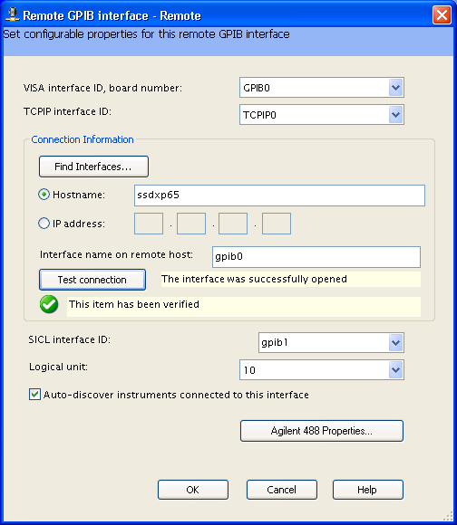
Task: Select the Hostname radio button
Action: 44,195
